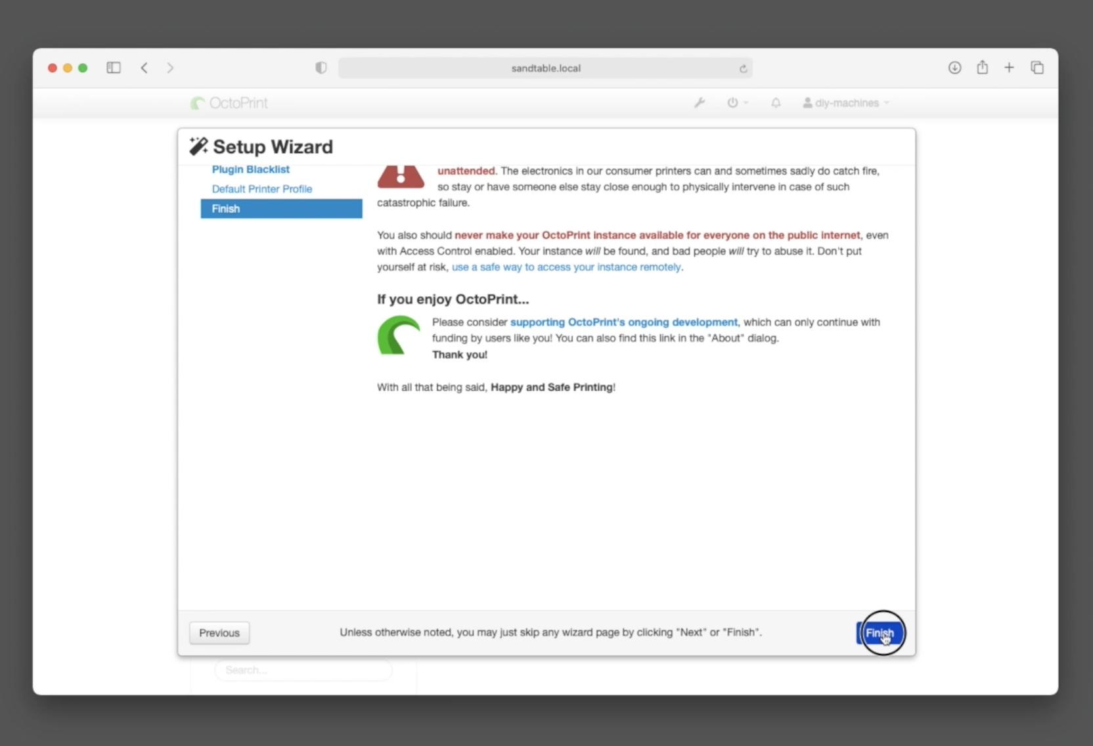This screenshot has width=1093, height=746.
Task: Open OctoPrint settings wrench icon
Action: point(700,103)
